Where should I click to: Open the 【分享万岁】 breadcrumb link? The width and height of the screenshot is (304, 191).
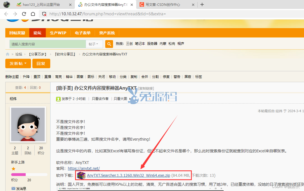pos(38,54)
